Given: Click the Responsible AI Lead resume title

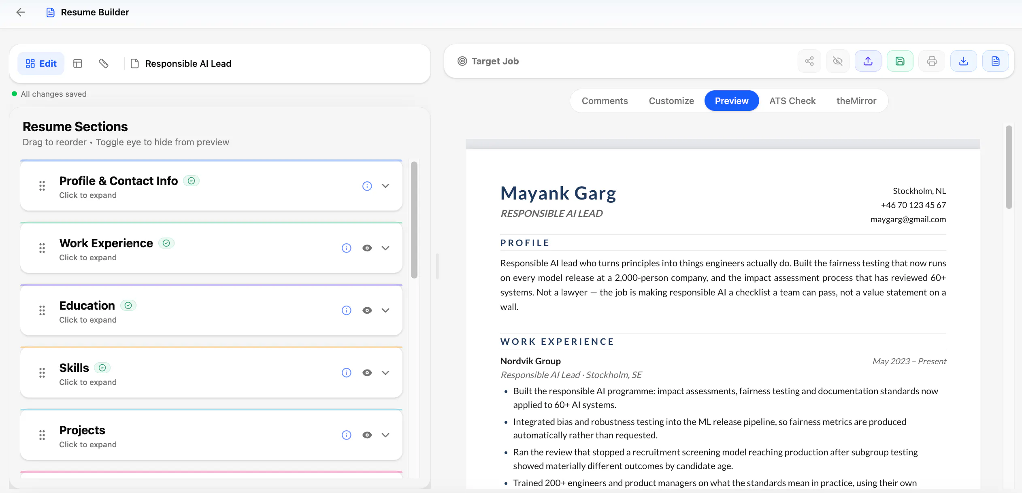Looking at the screenshot, I should click(x=188, y=64).
